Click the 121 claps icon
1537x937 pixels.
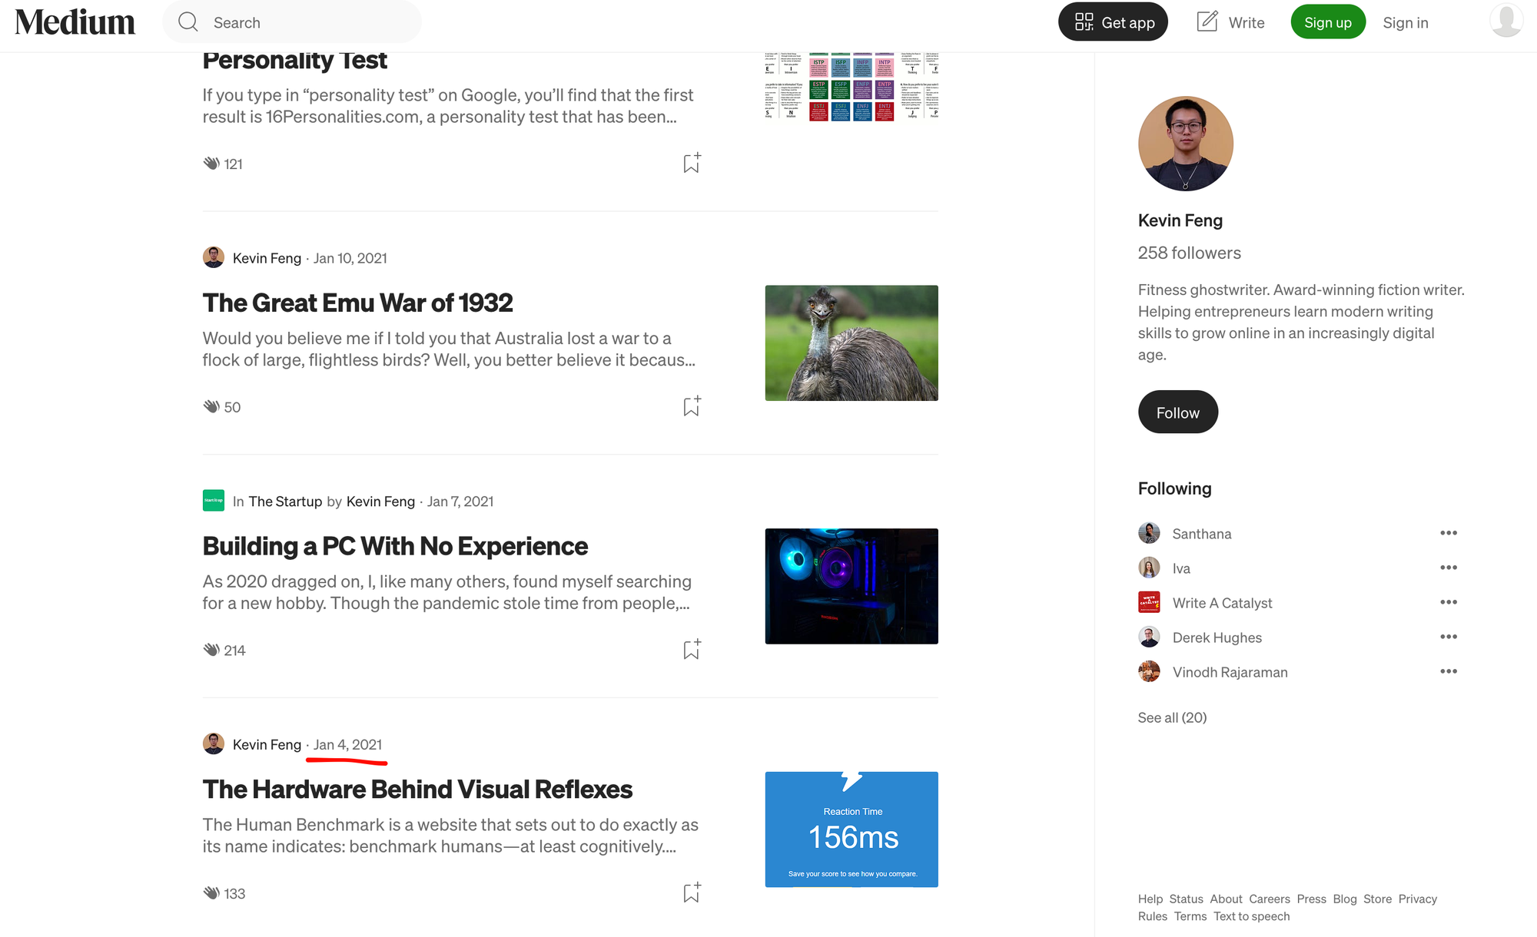[x=211, y=163]
